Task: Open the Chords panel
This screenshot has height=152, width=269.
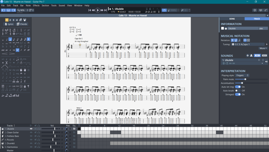Action: tap(22, 24)
